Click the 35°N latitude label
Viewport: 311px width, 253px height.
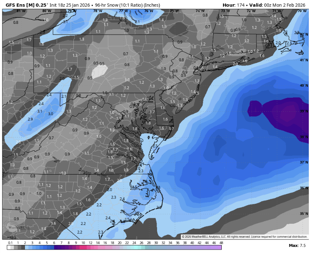click(x=302, y=214)
